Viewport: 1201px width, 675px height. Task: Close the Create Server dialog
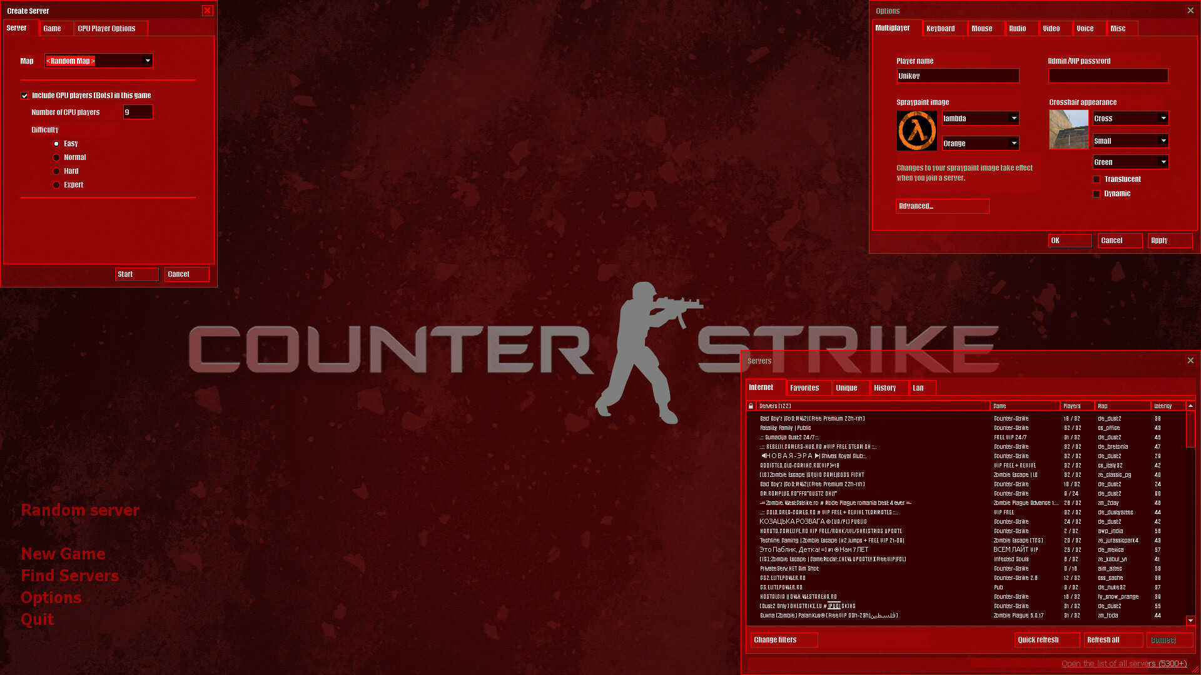click(x=208, y=11)
